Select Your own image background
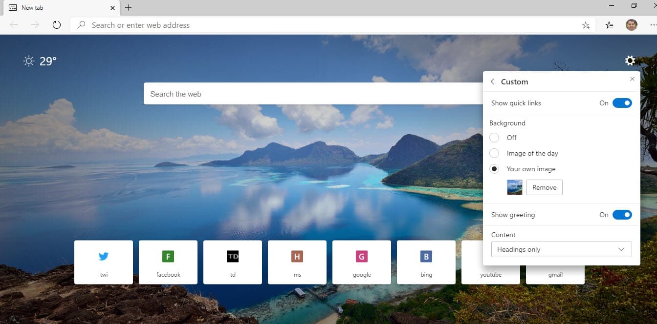657x324 pixels. (494, 169)
